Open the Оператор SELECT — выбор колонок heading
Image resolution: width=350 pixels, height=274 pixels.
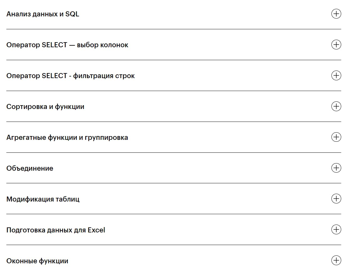[67, 45]
